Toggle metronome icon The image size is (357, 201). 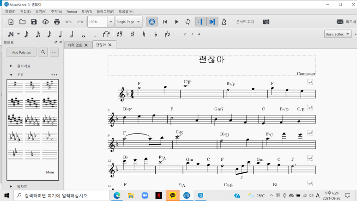click(224, 22)
